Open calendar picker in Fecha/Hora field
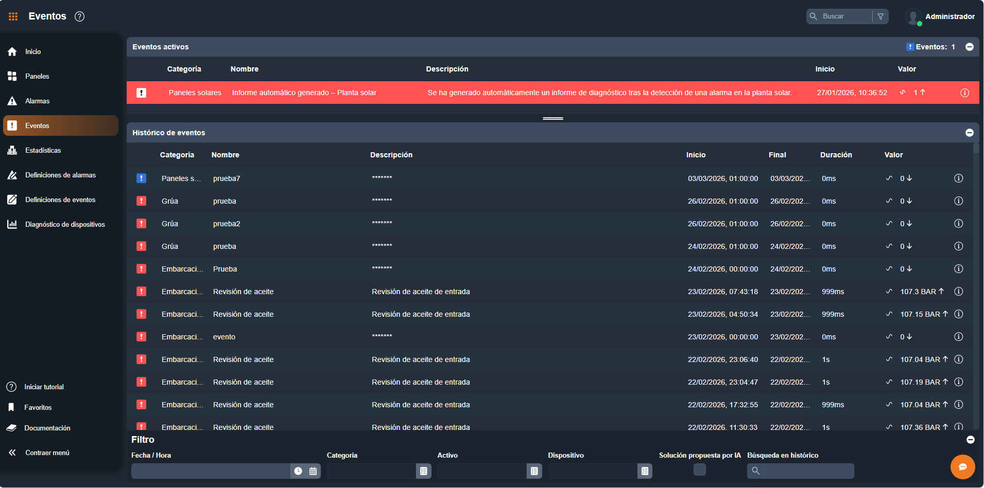This screenshot has width=984, height=488. coord(313,471)
